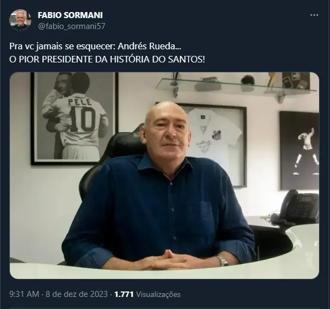Click the name 'Andrés Rueda' in tweet text

148,47
